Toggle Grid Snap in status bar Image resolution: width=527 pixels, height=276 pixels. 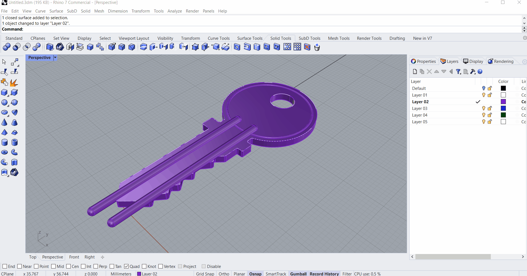(205, 274)
